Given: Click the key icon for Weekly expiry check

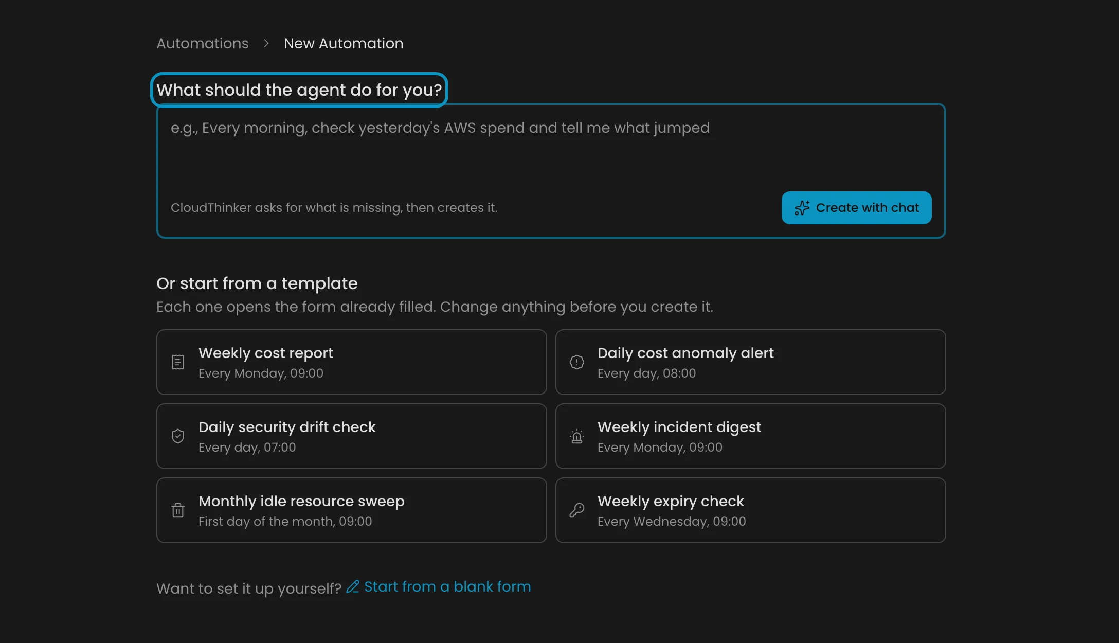Looking at the screenshot, I should (x=577, y=510).
